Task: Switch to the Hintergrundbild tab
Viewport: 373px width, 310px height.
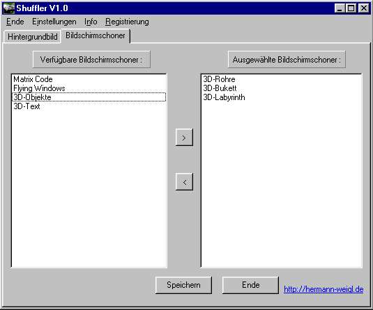Action: point(32,37)
